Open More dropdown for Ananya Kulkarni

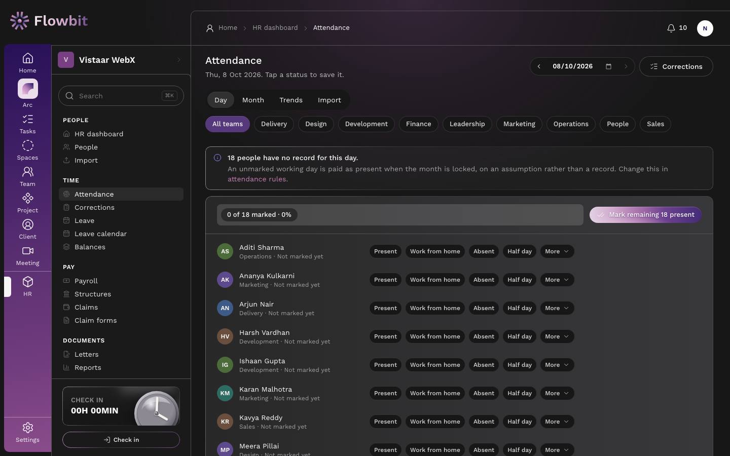coord(557,280)
